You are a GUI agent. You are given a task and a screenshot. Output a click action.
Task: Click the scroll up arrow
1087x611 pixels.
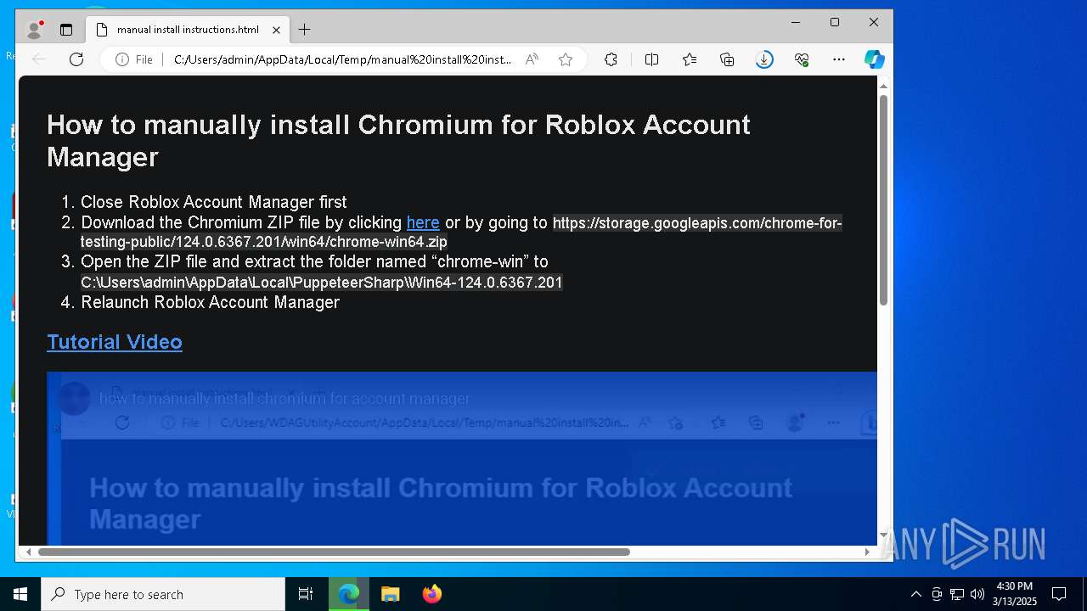click(883, 86)
